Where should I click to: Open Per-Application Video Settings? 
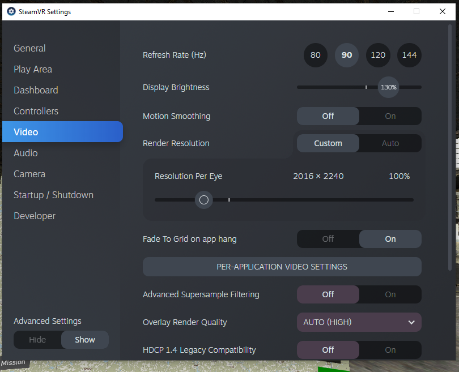tap(282, 267)
